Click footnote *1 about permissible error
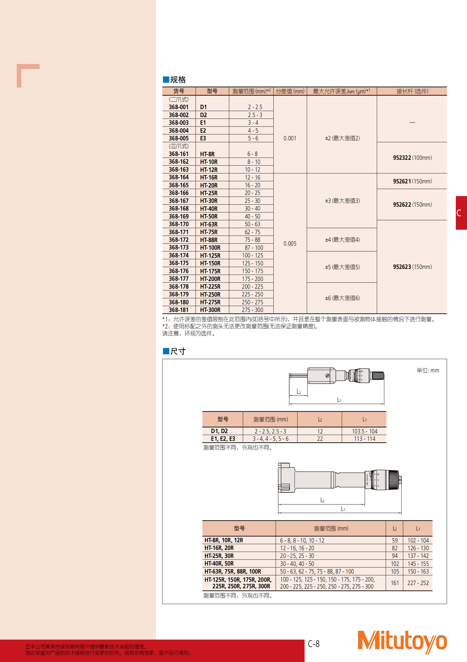467x662 pixels. pos(299,319)
